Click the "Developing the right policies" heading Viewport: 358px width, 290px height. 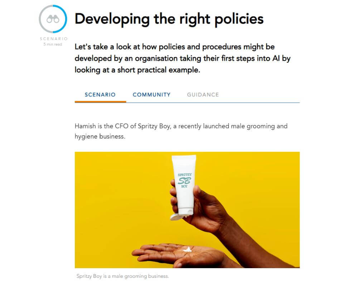click(x=169, y=19)
